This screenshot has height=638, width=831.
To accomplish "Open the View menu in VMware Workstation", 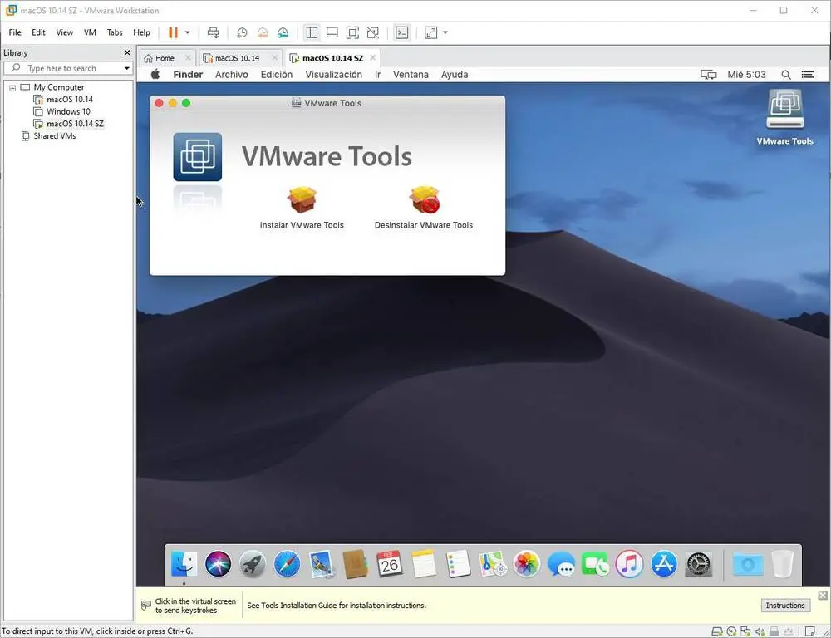I will click(x=65, y=32).
